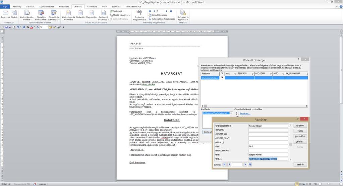The width and height of the screenshot is (343, 186).
Task: Click the empty MNYUGPT field
Action: tap(268, 130)
